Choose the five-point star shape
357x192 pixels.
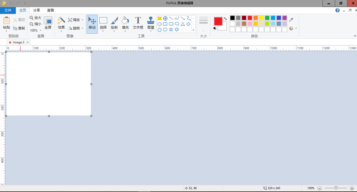tap(171, 29)
